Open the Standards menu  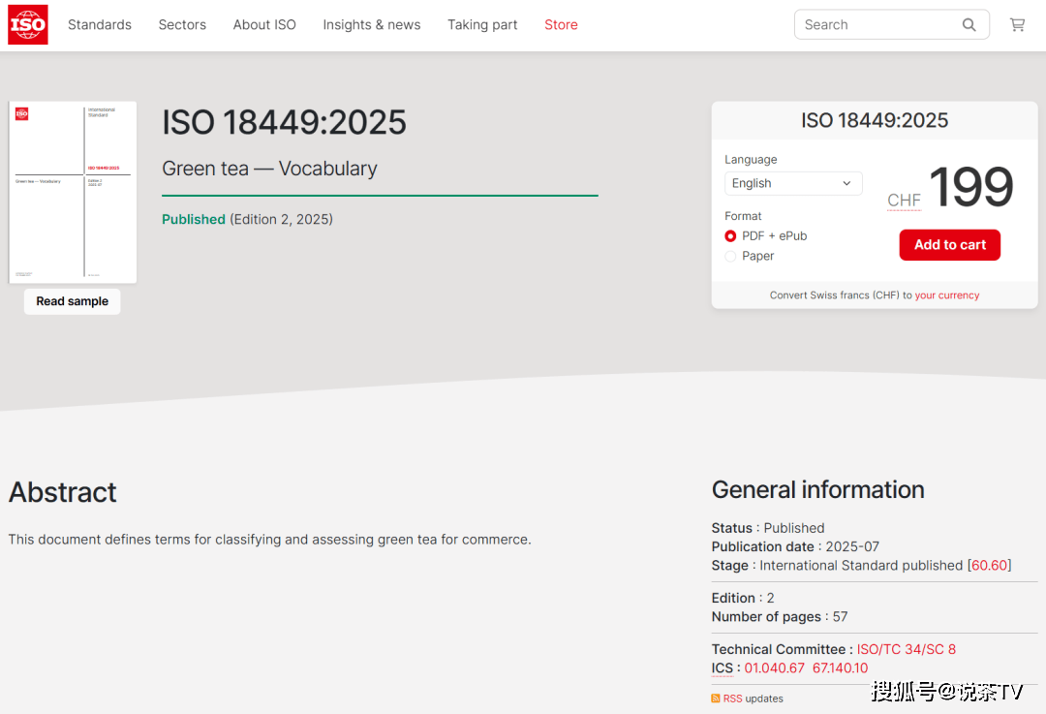[100, 25]
